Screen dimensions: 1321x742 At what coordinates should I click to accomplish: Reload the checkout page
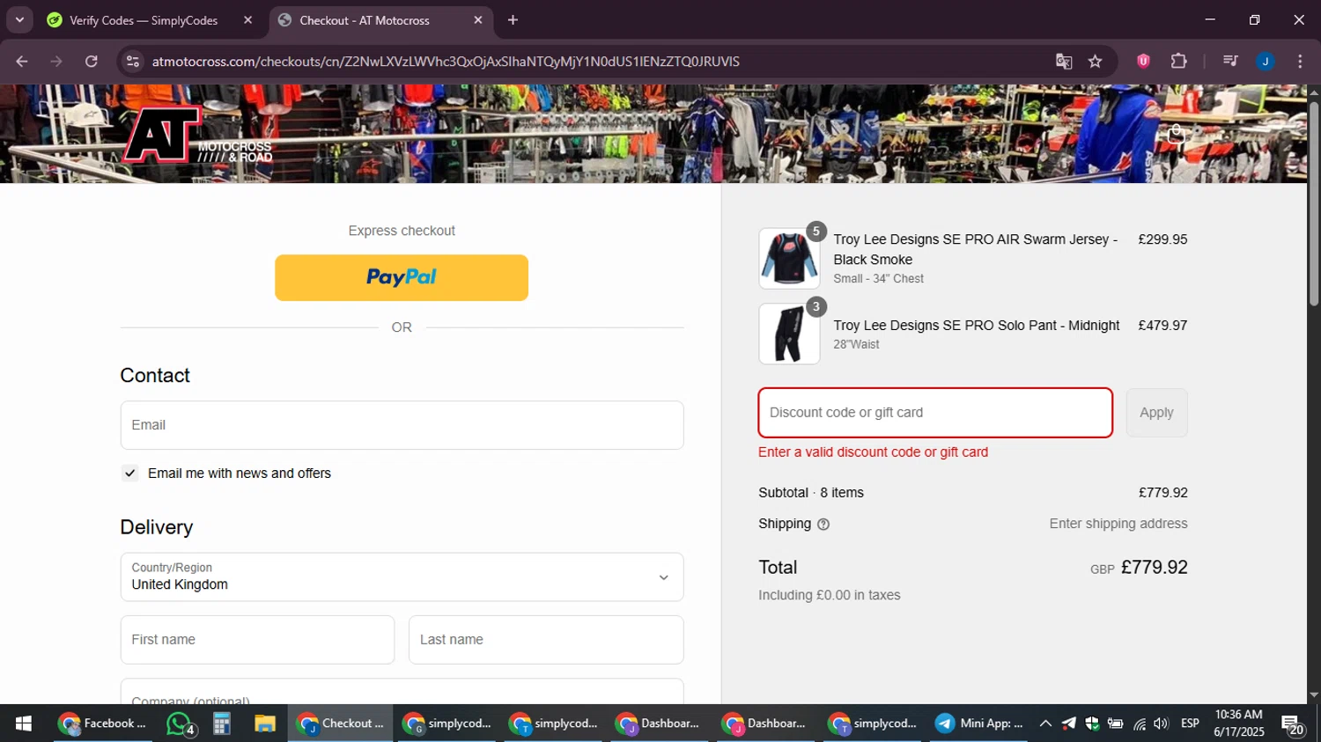92,62
